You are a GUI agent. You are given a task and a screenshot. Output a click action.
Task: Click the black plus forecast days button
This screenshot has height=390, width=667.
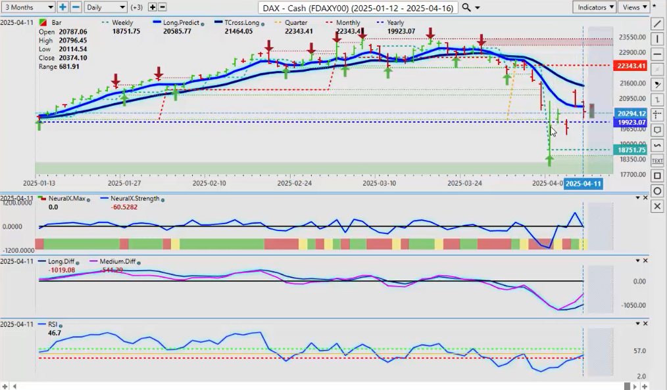pos(153,7)
